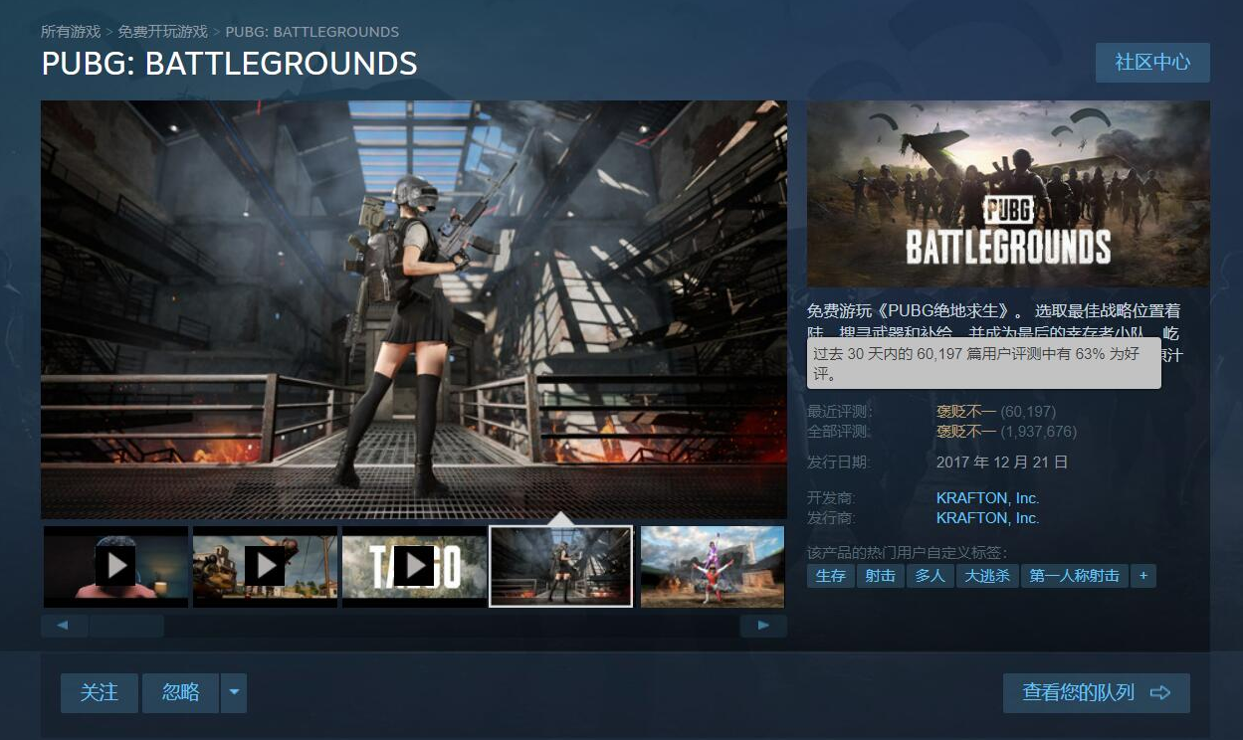The image size is (1243, 740).
Task: Click the 大逃杀 tag
Action: [x=987, y=576]
